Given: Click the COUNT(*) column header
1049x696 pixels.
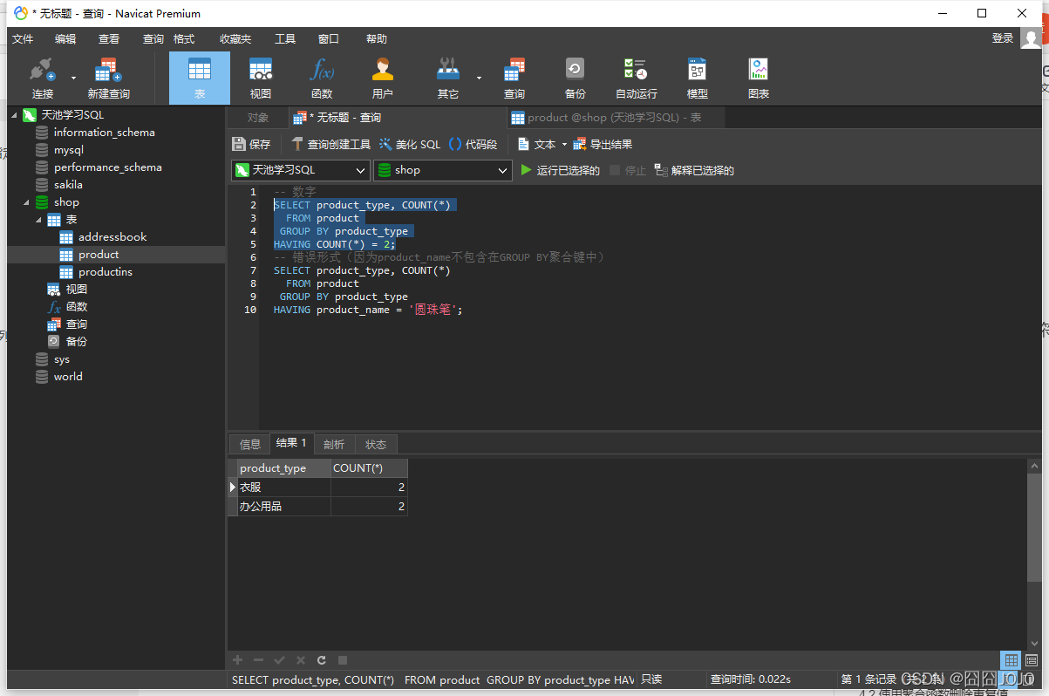Looking at the screenshot, I should pyautogui.click(x=369, y=468).
